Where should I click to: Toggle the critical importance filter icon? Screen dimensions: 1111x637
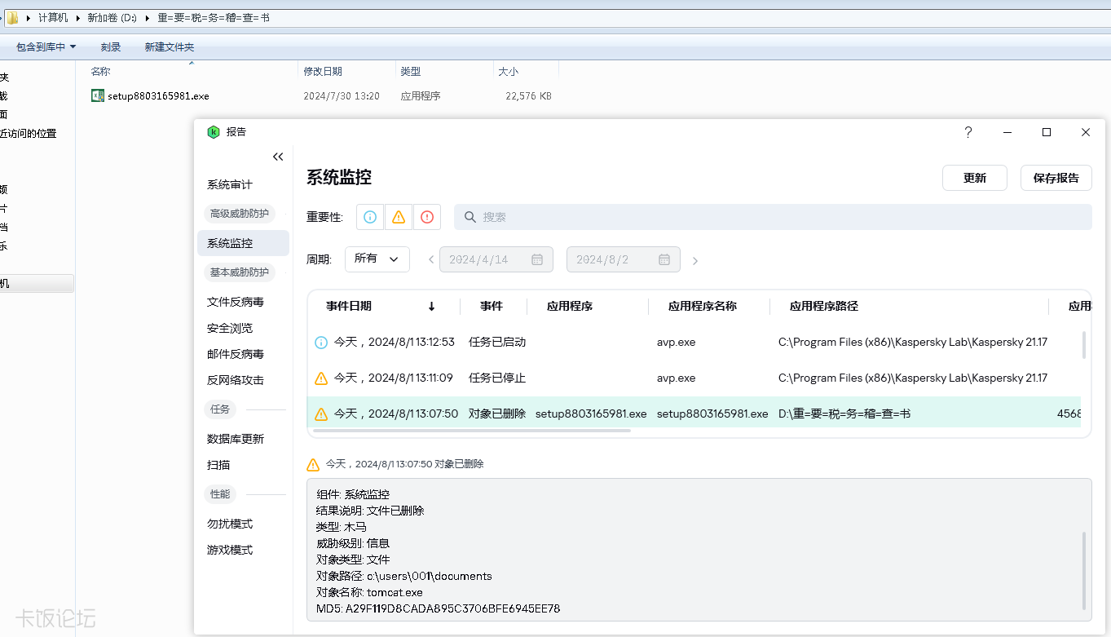pos(427,217)
